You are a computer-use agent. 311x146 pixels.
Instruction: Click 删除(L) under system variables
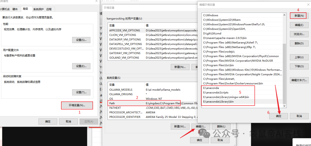point(221,126)
